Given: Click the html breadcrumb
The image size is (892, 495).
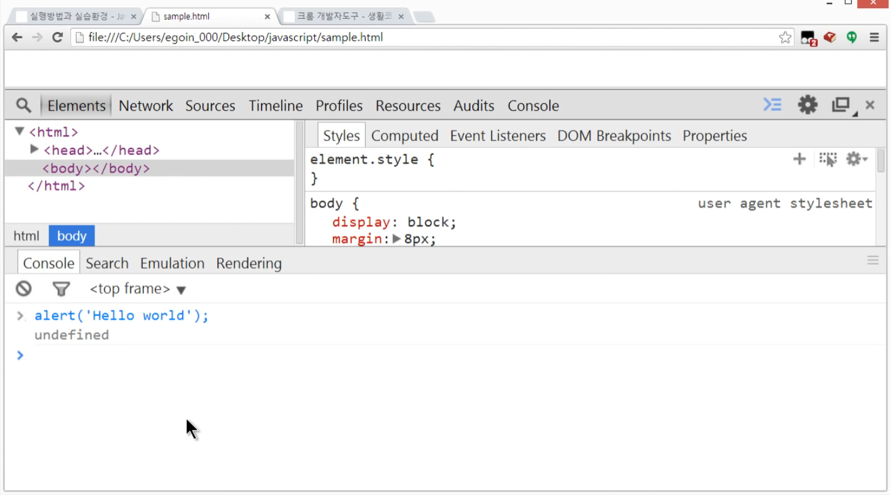Looking at the screenshot, I should click(x=26, y=236).
